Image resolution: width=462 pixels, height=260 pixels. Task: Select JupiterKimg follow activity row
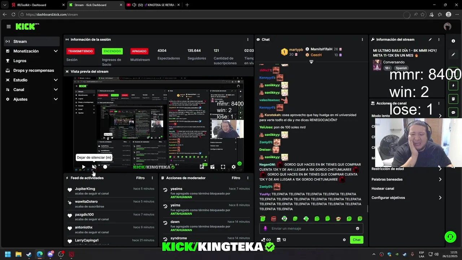pyautogui.click(x=111, y=191)
